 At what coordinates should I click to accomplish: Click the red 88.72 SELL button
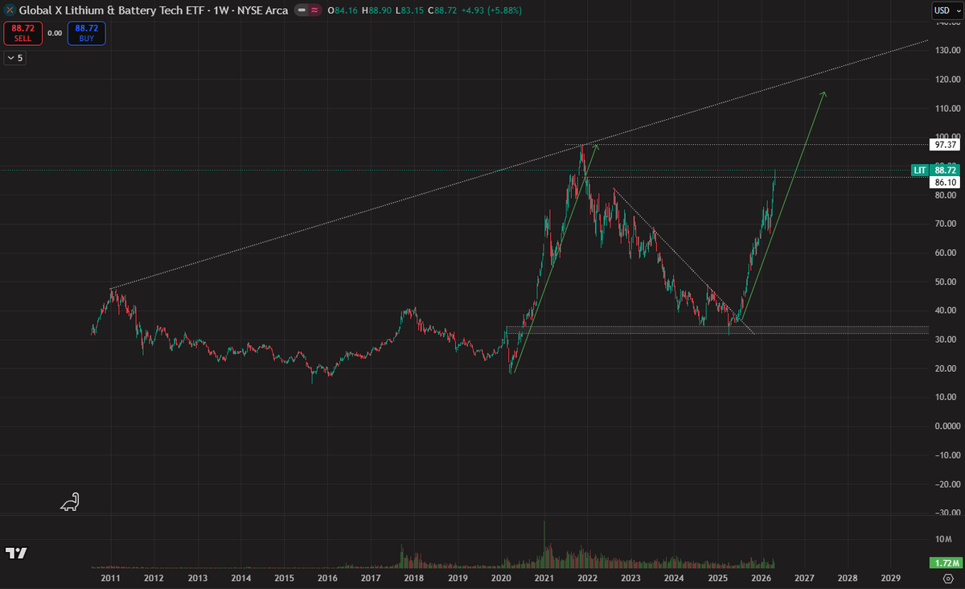[23, 33]
